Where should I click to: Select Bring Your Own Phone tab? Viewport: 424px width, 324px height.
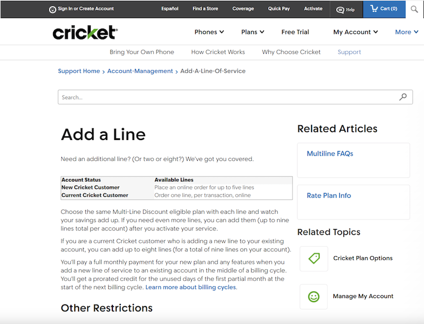tap(142, 52)
